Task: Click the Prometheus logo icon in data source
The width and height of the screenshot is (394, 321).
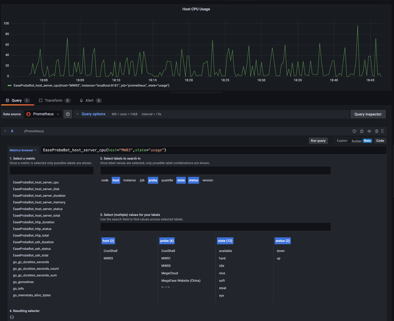Action: [28, 114]
